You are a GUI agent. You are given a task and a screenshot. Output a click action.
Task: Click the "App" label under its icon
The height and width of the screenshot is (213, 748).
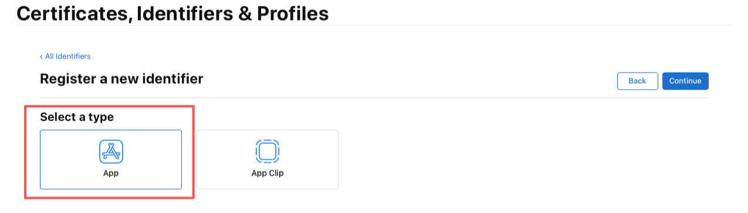pyautogui.click(x=111, y=173)
